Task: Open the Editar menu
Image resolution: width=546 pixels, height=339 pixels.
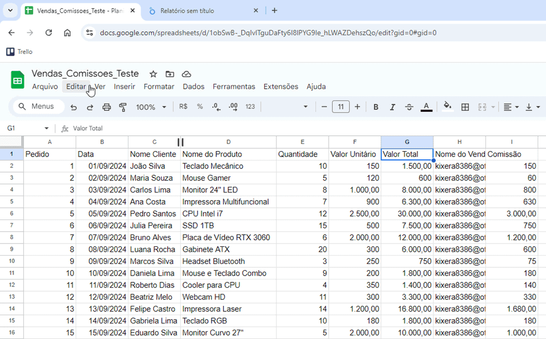Action: (76, 87)
